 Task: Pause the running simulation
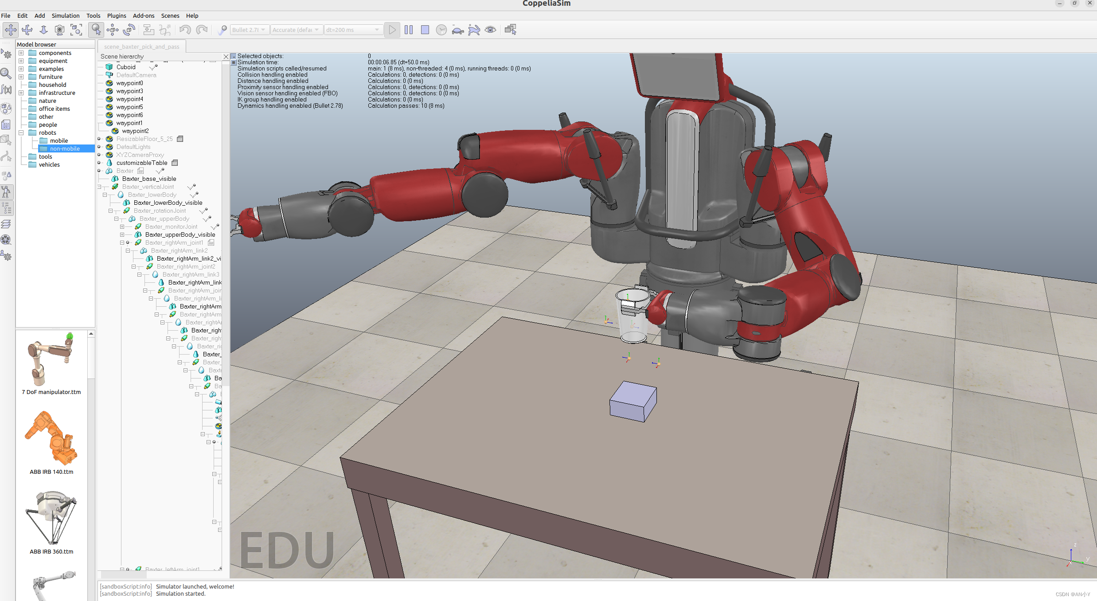409,30
